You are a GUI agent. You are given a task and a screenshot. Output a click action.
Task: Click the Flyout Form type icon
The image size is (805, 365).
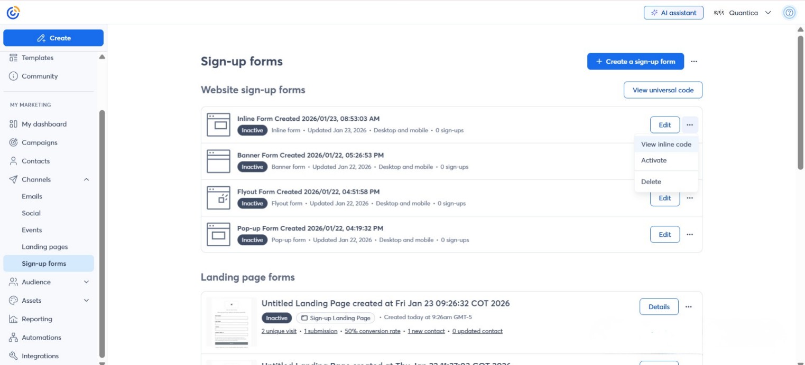tap(218, 198)
